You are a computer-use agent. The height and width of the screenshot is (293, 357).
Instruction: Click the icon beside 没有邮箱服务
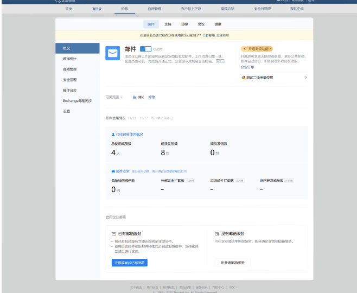pos(217,233)
